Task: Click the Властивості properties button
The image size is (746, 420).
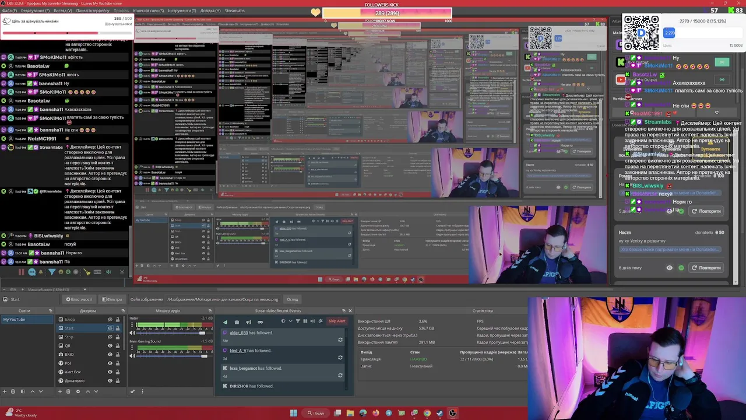Action: tap(79, 299)
